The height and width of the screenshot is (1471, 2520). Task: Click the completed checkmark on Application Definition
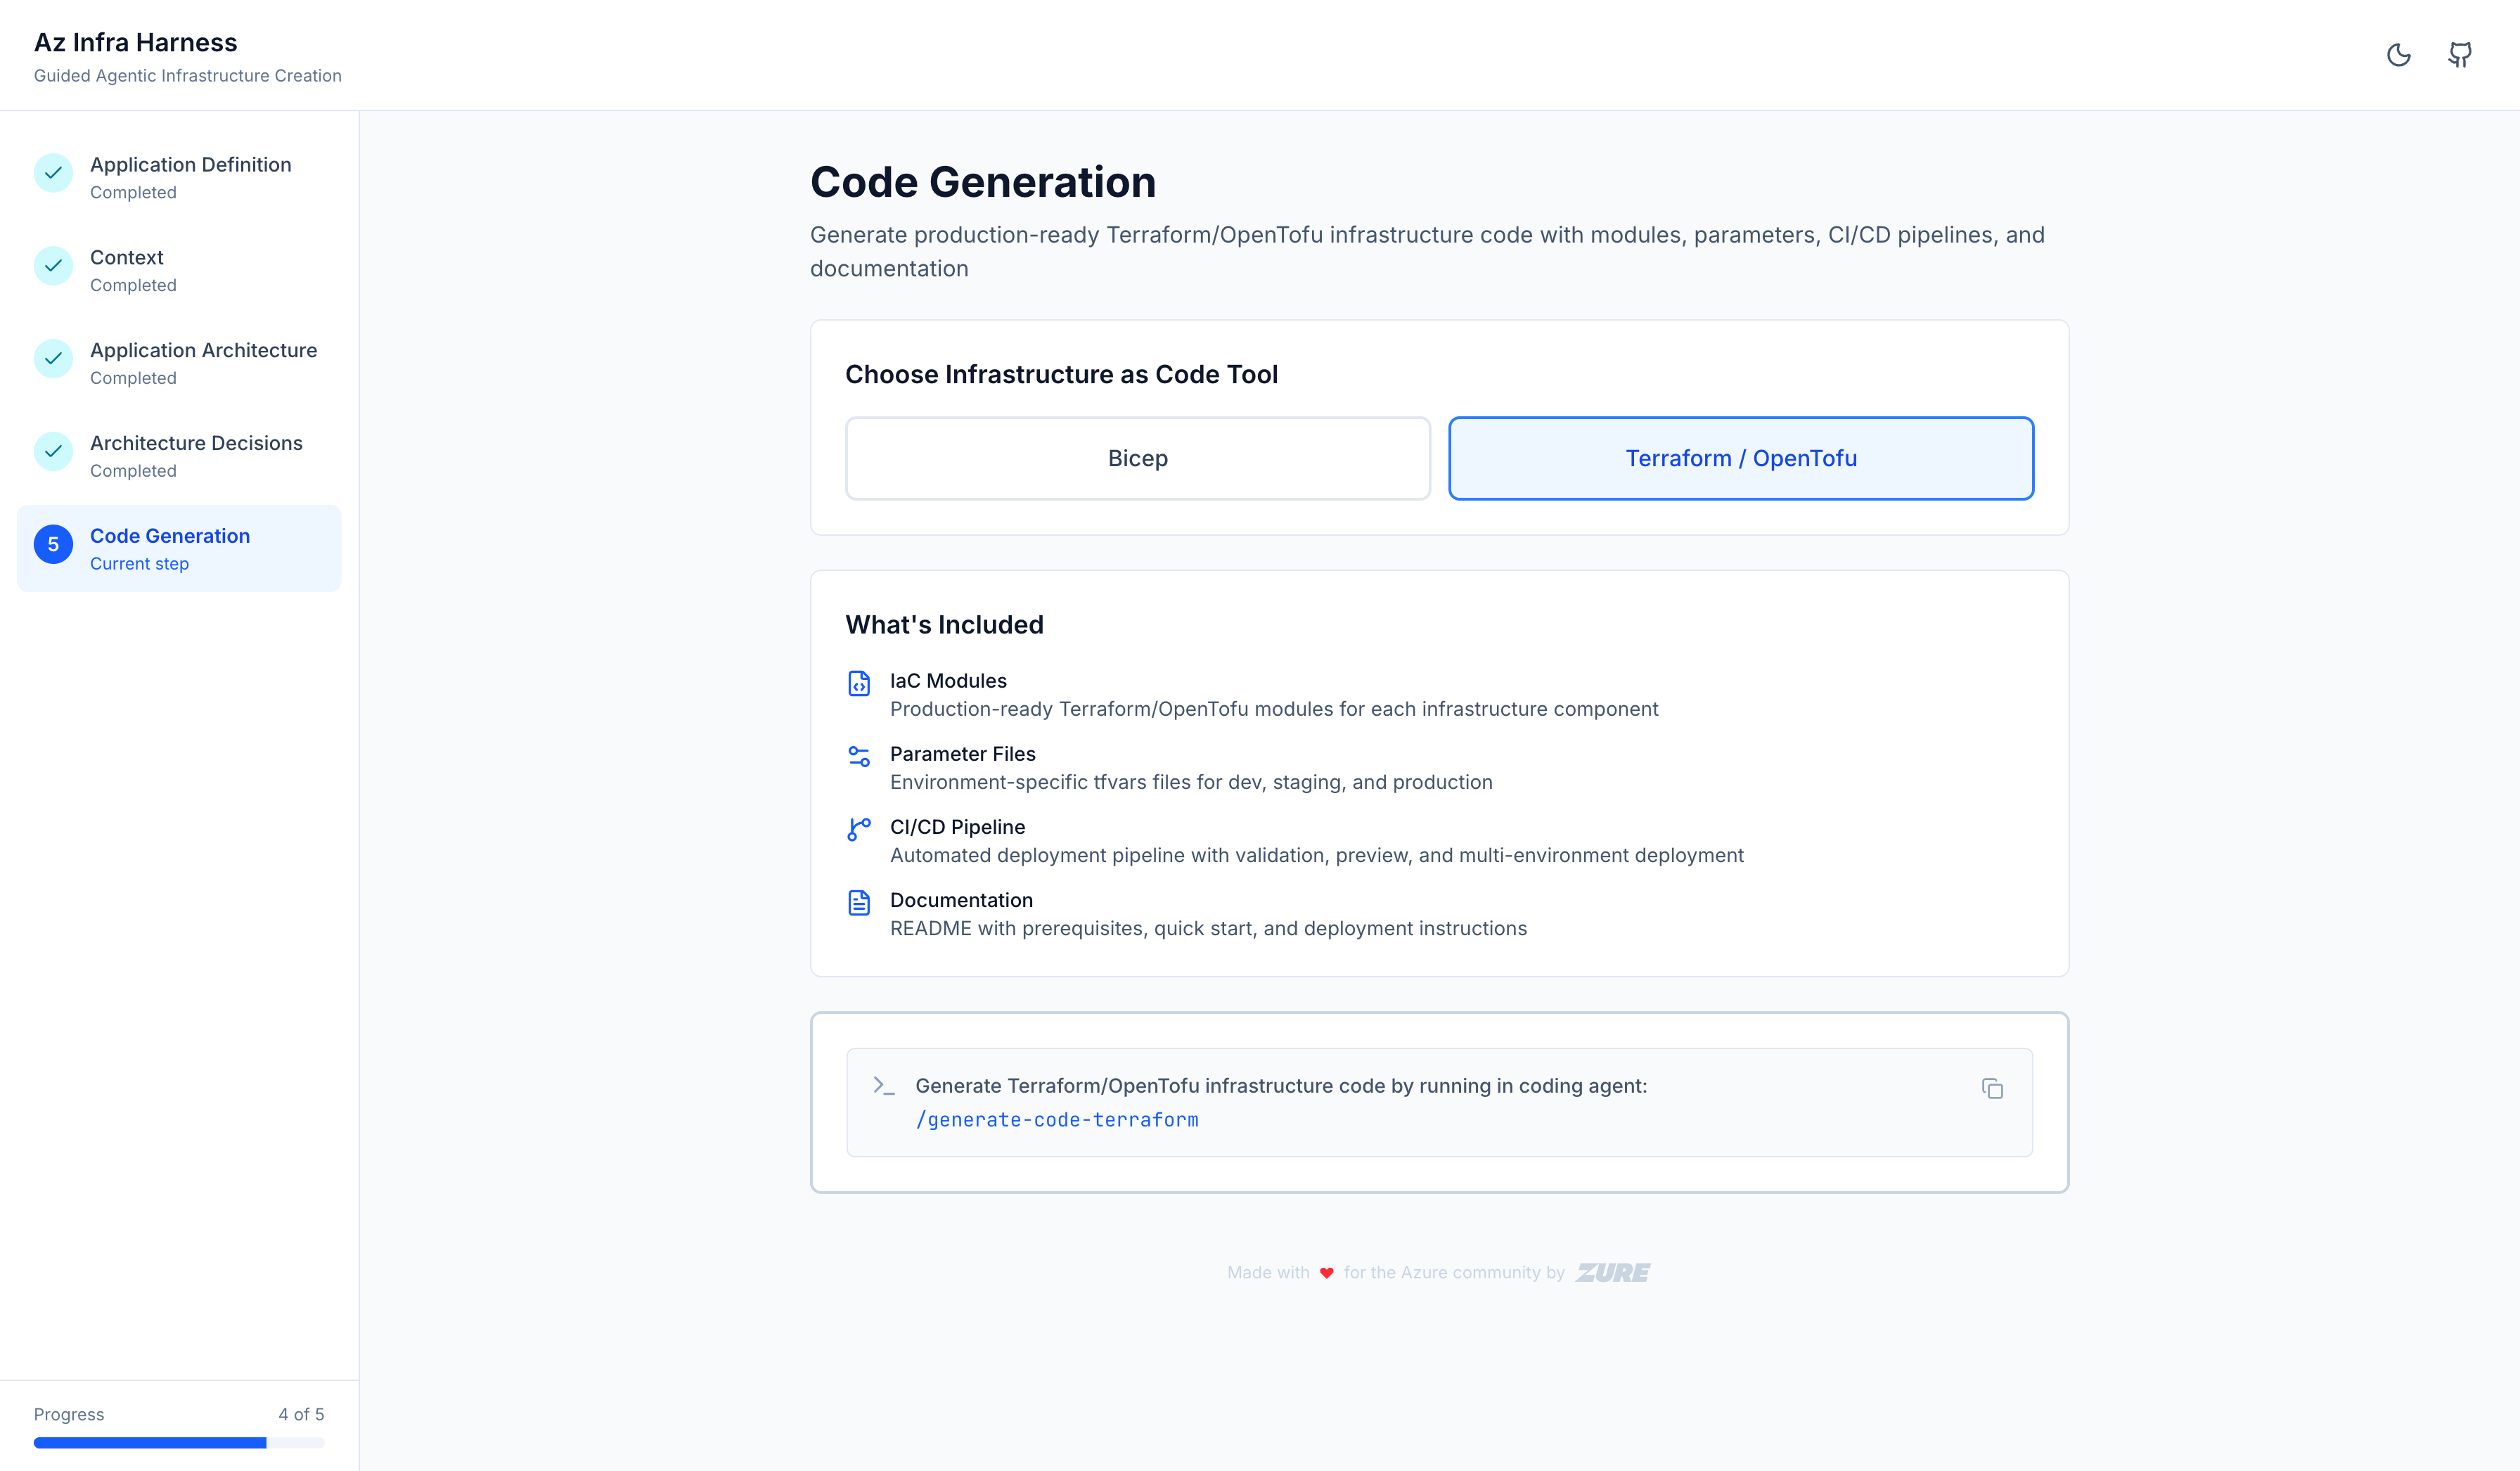(x=53, y=173)
